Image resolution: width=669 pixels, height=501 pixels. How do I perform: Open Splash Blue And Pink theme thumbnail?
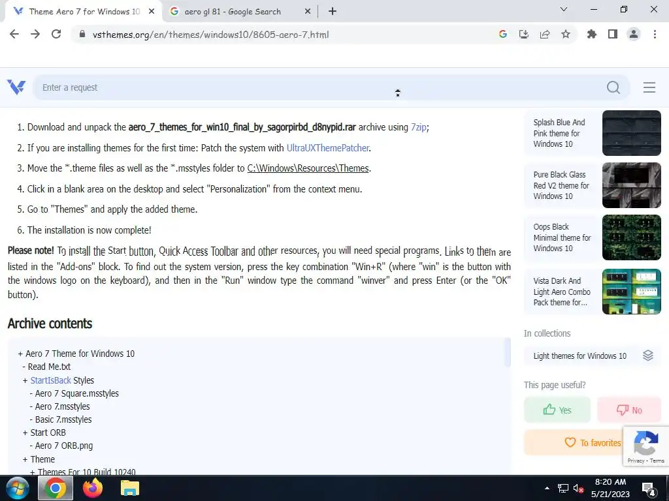[632, 133]
